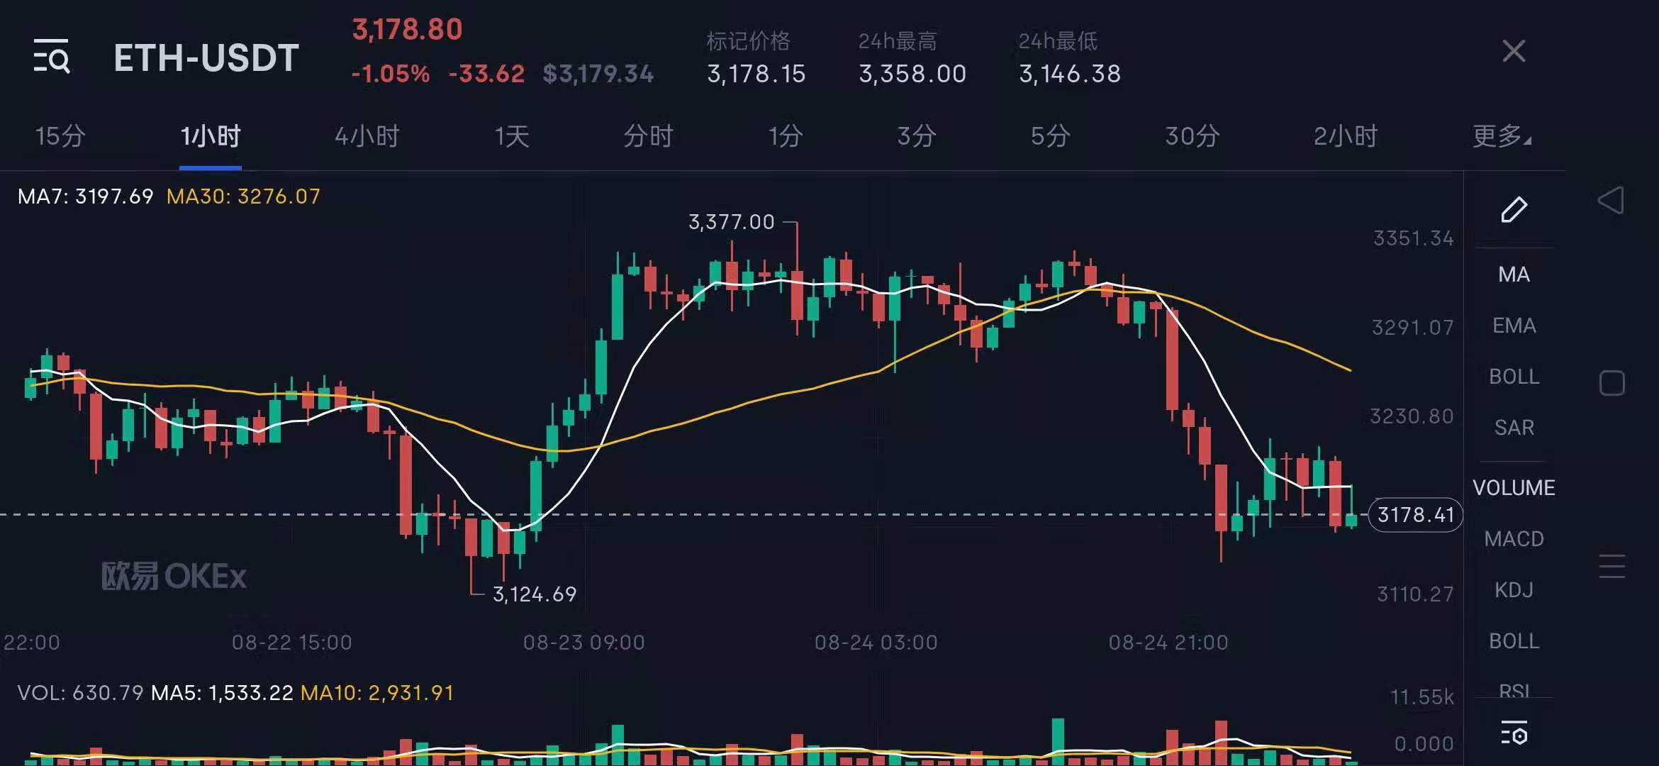Expand the 更多 timeframe dropdown
This screenshot has width=1659, height=766.
pos(1501,135)
